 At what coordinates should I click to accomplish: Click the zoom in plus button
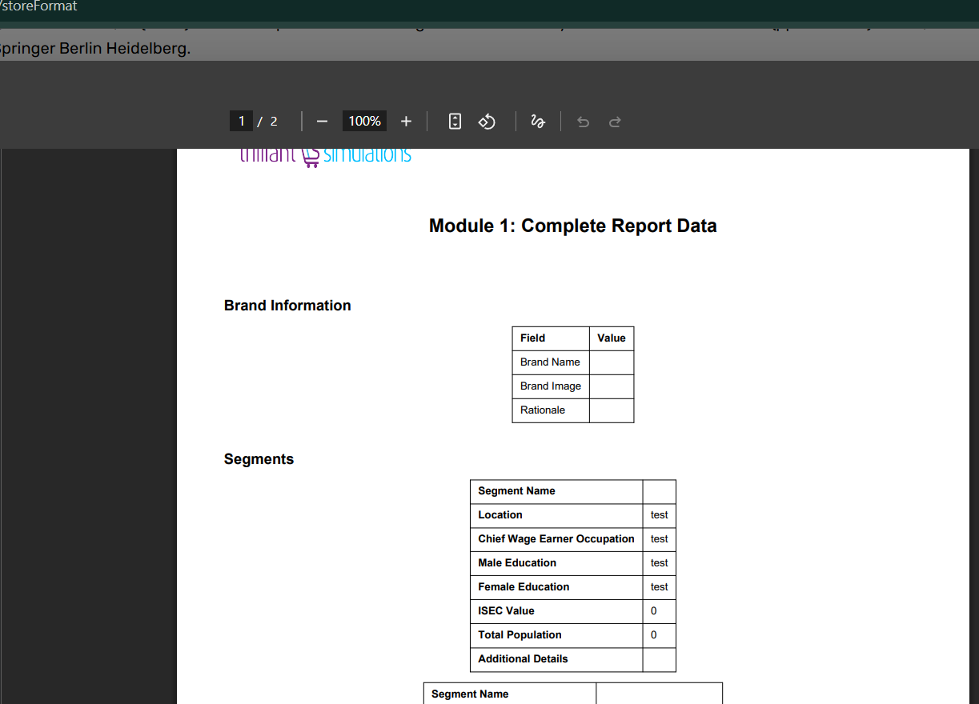406,122
